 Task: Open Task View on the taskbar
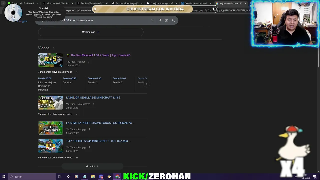(60, 177)
